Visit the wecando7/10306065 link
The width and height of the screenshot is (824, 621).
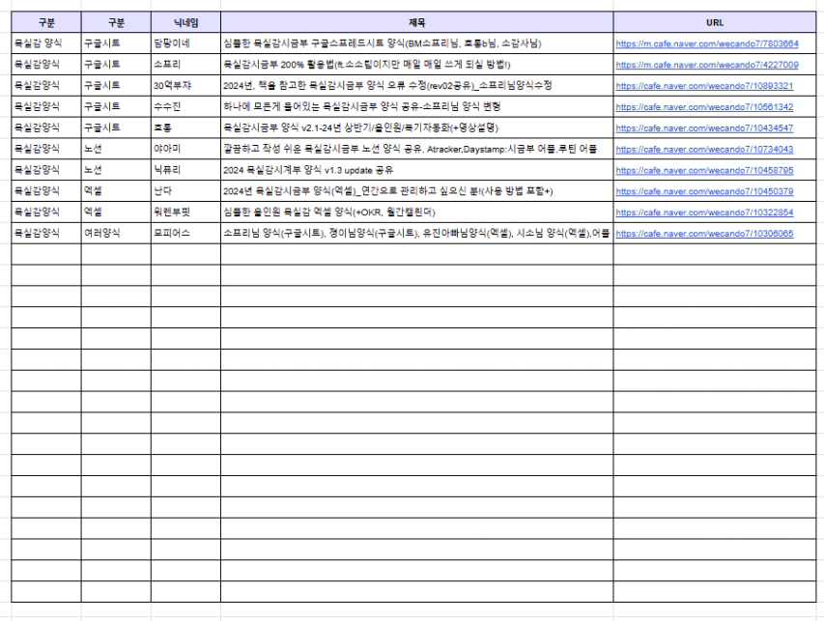(x=704, y=234)
